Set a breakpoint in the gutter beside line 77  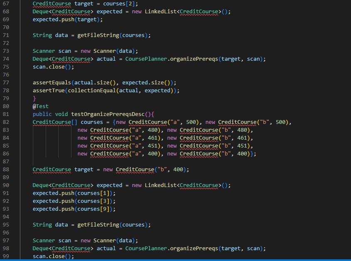pos(16,82)
